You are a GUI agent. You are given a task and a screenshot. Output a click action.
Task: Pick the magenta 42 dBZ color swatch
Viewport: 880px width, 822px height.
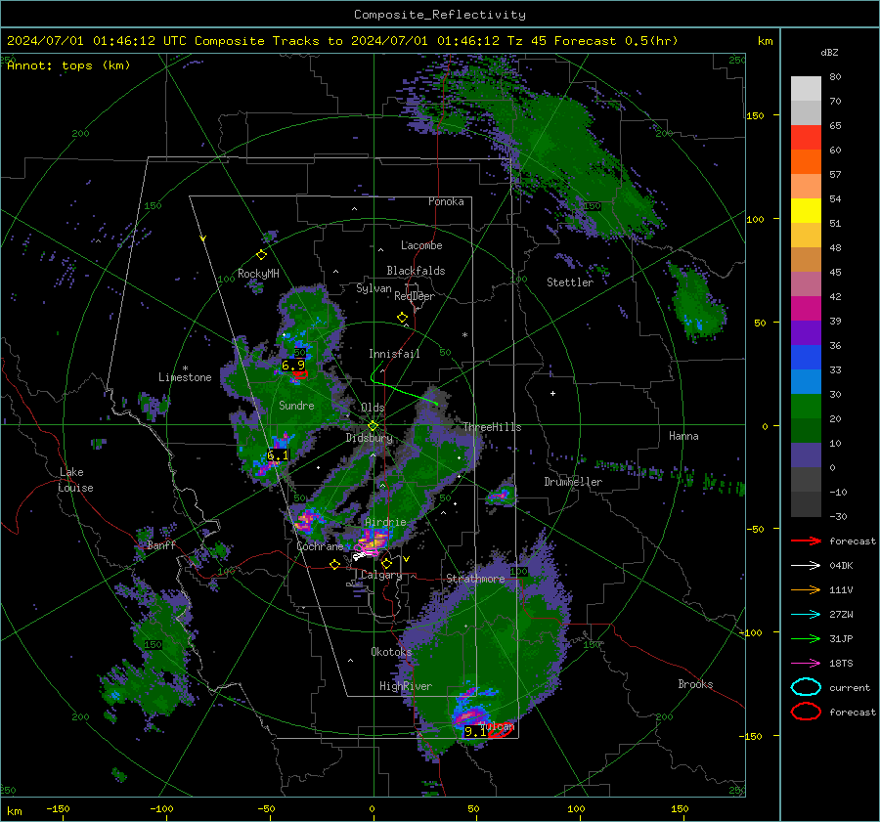coord(806,309)
